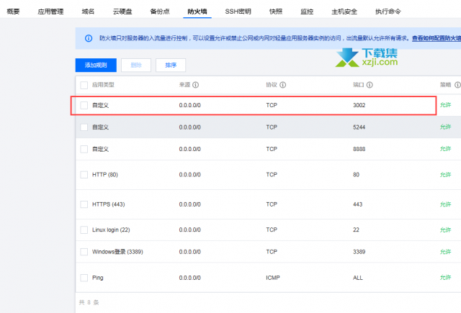Click the info icon beside 来源 header
The width and height of the screenshot is (461, 313).
coord(195,85)
